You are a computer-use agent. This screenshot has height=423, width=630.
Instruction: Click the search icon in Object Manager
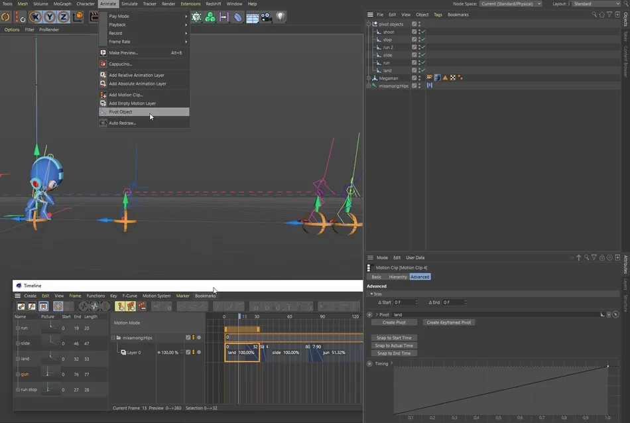tap(594, 15)
